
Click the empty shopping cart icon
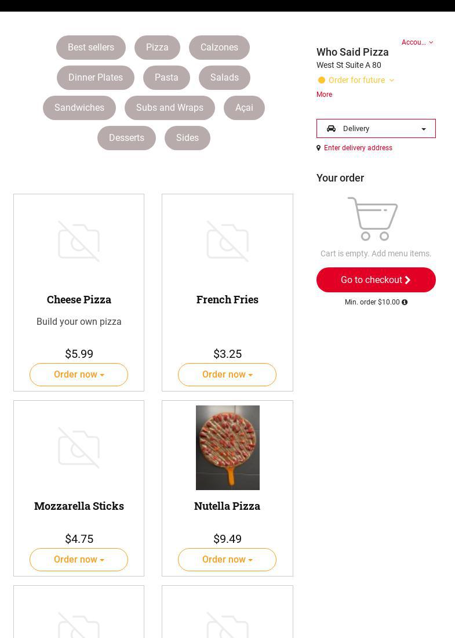tap(373, 219)
